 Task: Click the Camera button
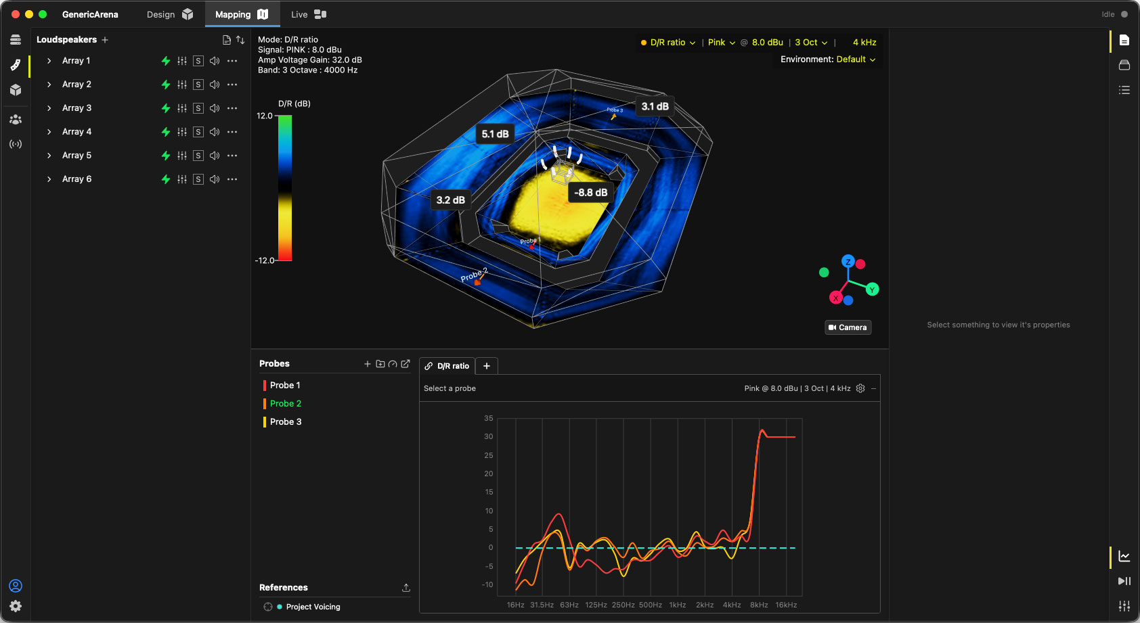848,327
